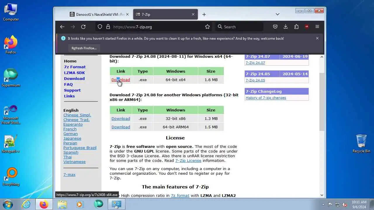
Task: Open the 7z format link in features
Action: (x=180, y=195)
